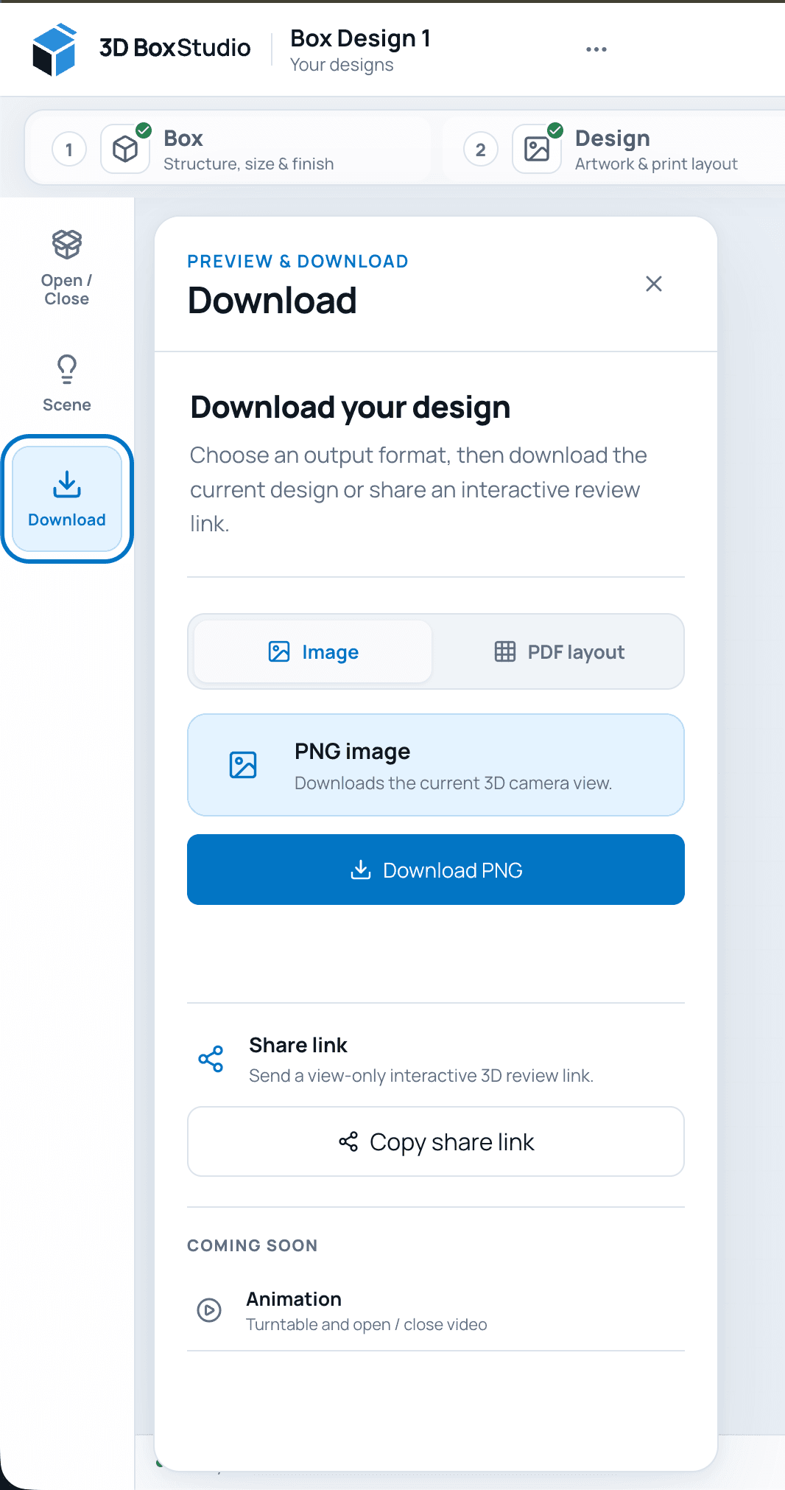Open the three-dots more options menu
This screenshot has height=1490, width=785.
click(596, 49)
